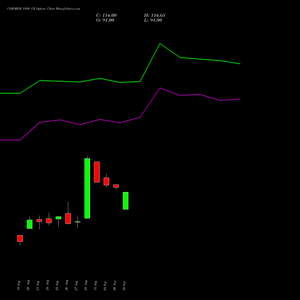Select the small green candlestick for 25 Aug

[58, 218]
